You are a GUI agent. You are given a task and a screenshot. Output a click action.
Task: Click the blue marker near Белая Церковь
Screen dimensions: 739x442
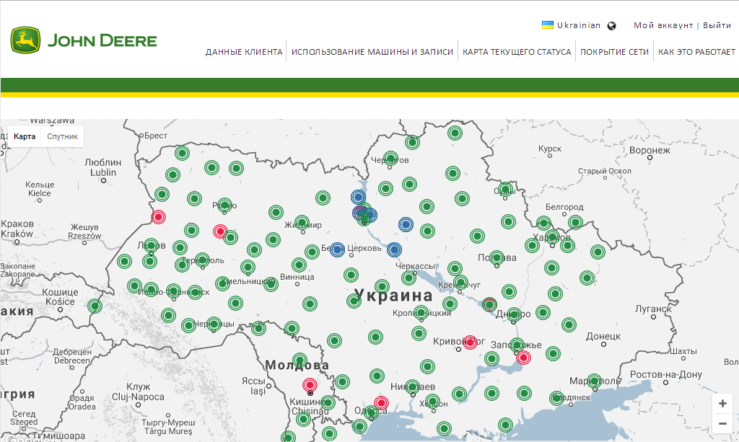click(337, 249)
